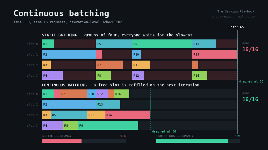268x150 pixels.
Task: Click the 'drained at 36' marker label
Action: pos(164,131)
